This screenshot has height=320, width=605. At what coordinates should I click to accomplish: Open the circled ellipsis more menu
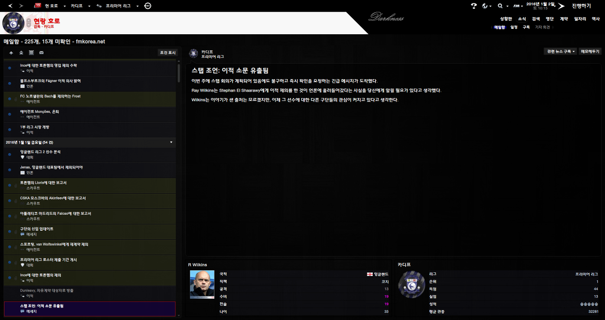(x=148, y=6)
